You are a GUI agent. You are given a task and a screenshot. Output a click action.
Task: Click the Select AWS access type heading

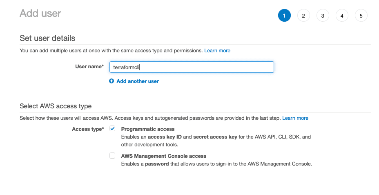pos(56,106)
